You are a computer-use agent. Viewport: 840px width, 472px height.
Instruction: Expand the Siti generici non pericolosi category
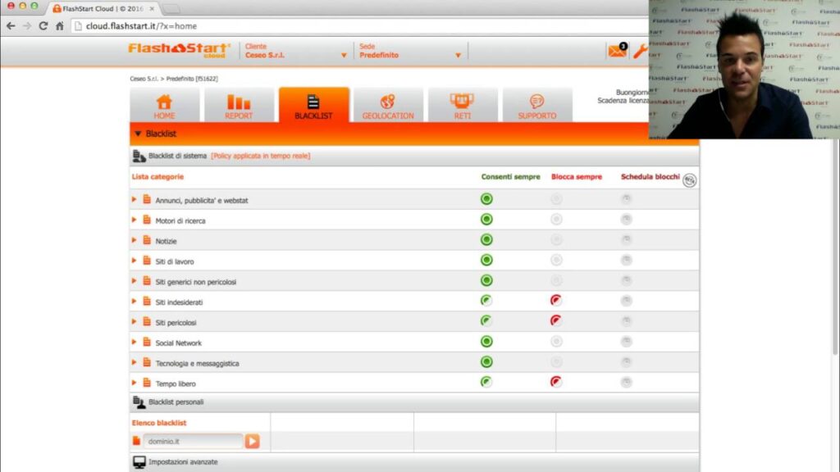(134, 281)
